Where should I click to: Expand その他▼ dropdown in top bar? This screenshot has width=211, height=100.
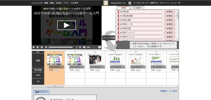click(74, 3)
